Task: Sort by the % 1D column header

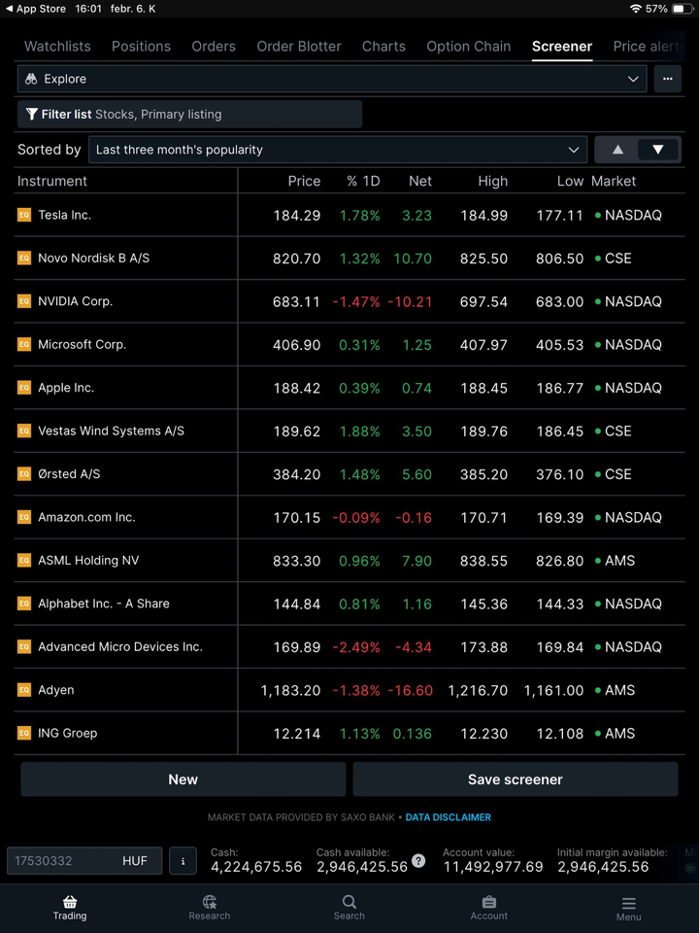Action: (x=363, y=181)
